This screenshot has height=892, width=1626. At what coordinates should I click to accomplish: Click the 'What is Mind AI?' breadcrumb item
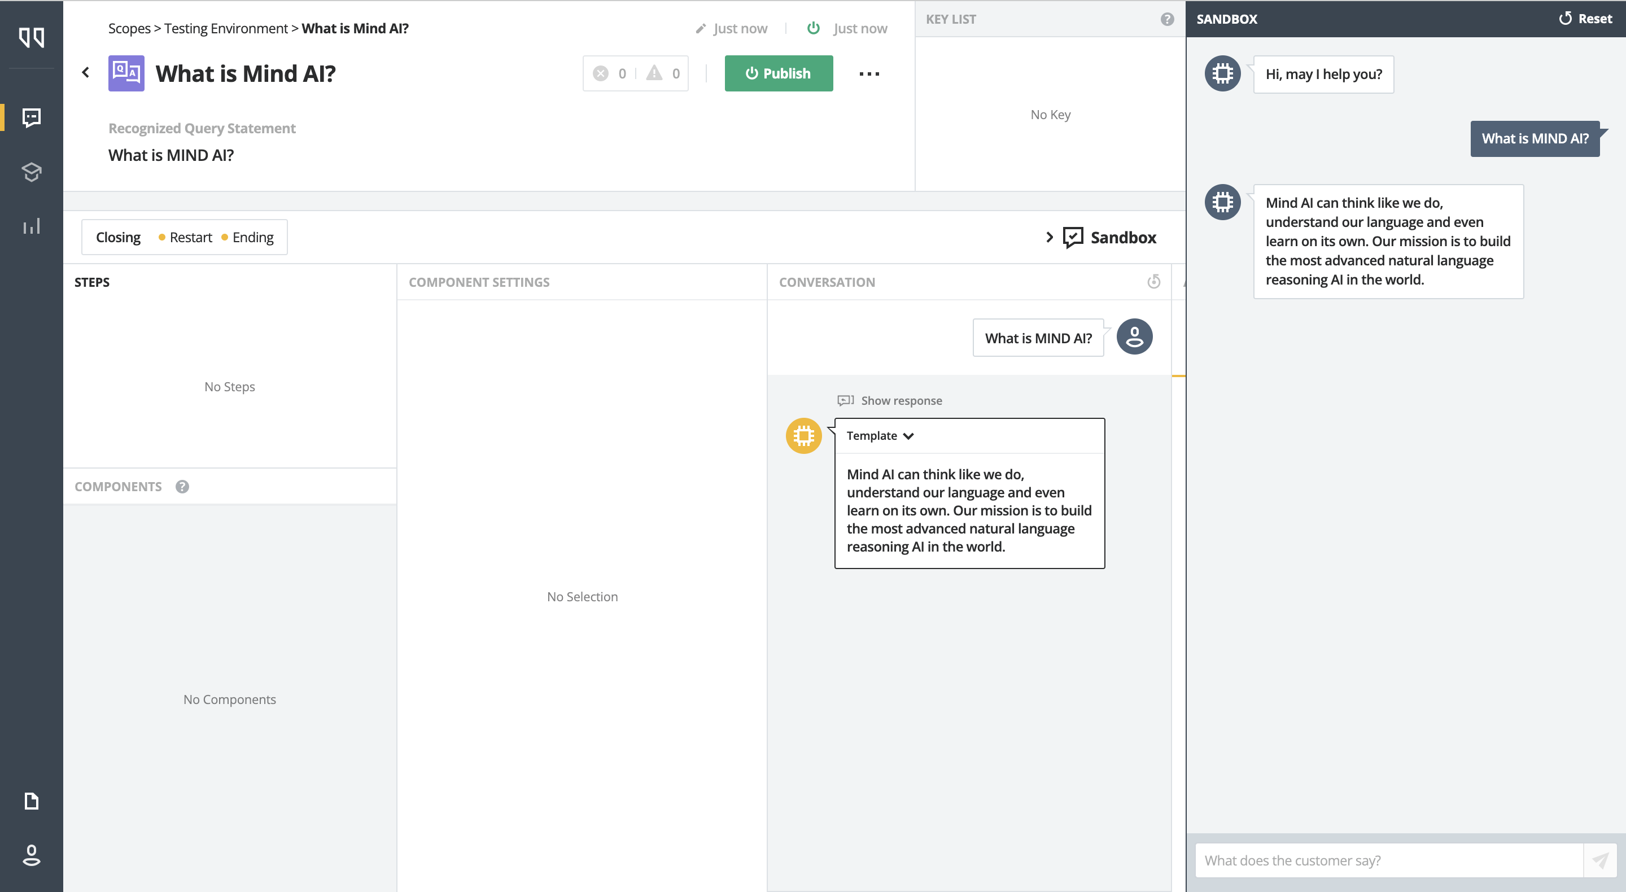coord(355,28)
